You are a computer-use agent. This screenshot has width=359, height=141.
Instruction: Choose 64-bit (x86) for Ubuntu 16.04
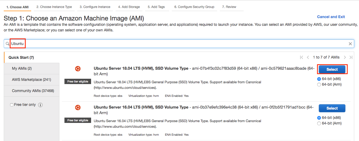pyautogui.click(x=319, y=118)
